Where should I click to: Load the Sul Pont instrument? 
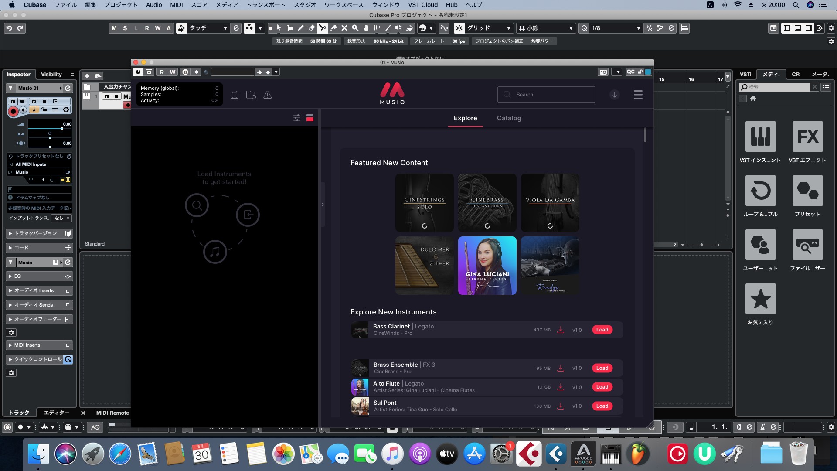pos(602,406)
